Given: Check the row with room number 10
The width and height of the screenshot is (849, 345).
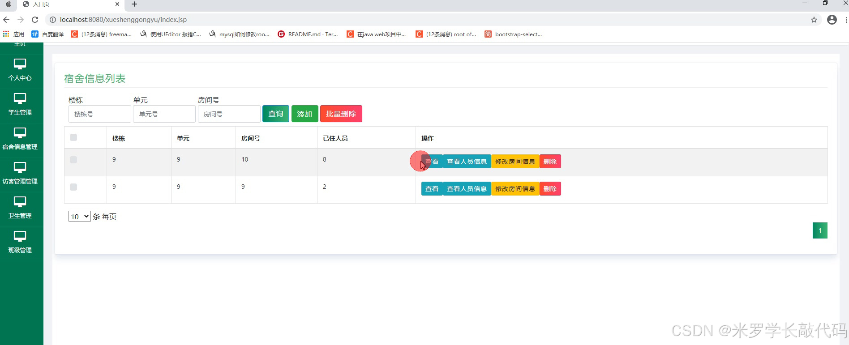Looking at the screenshot, I should [73, 160].
